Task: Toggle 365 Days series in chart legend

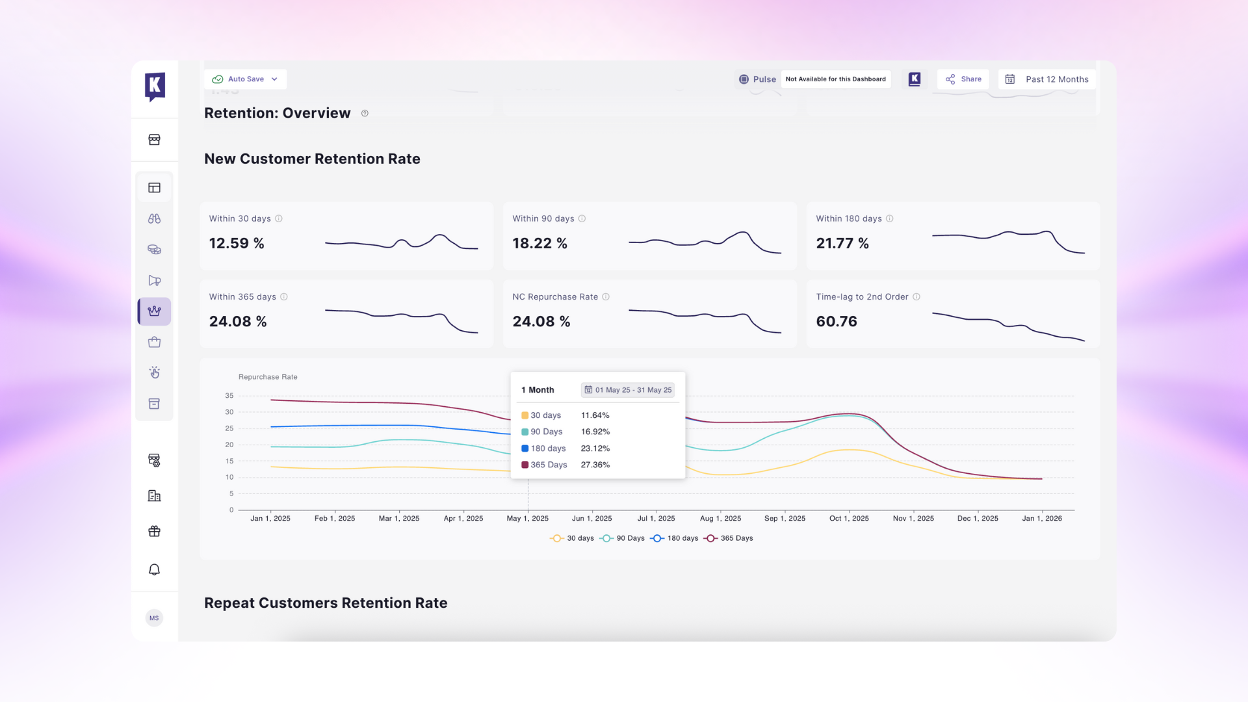Action: click(x=729, y=538)
